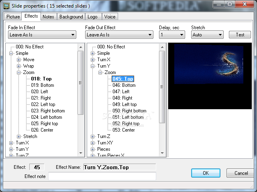Expand the Stretch node in fade-in tree
257x192 pixels.
[x=18, y=136]
